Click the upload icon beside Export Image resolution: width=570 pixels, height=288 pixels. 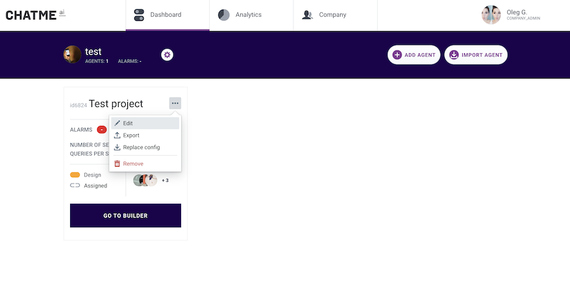[x=117, y=135]
